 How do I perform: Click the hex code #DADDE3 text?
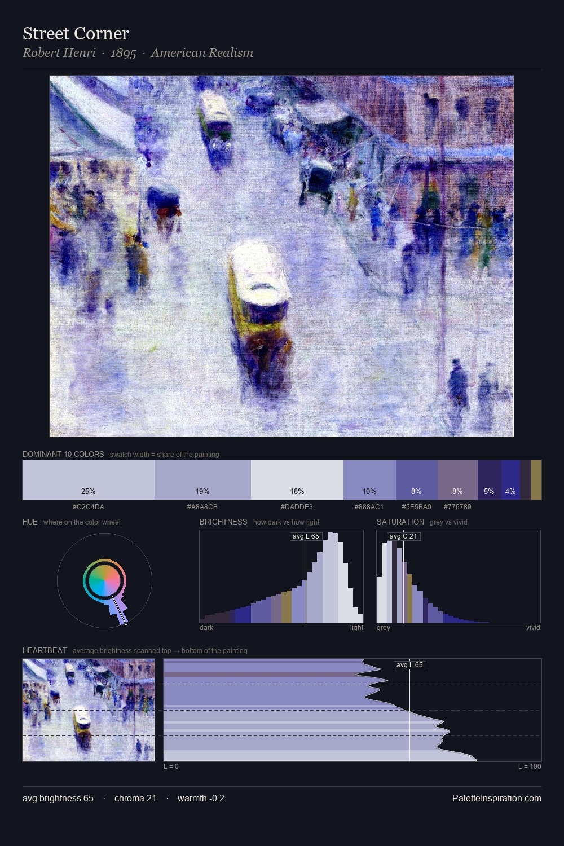[297, 507]
